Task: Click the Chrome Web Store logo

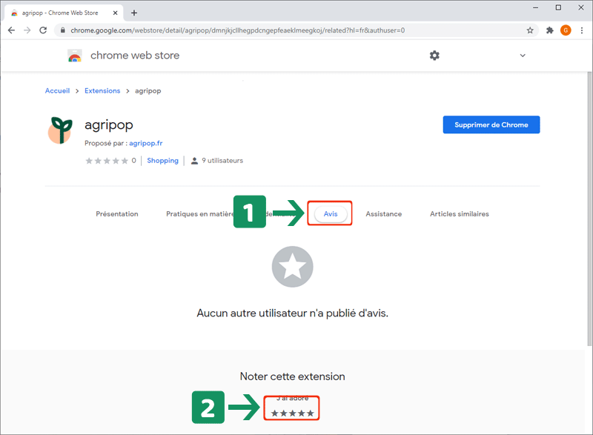Action: point(75,56)
